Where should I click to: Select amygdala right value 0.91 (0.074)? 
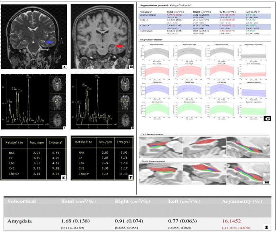129,221
